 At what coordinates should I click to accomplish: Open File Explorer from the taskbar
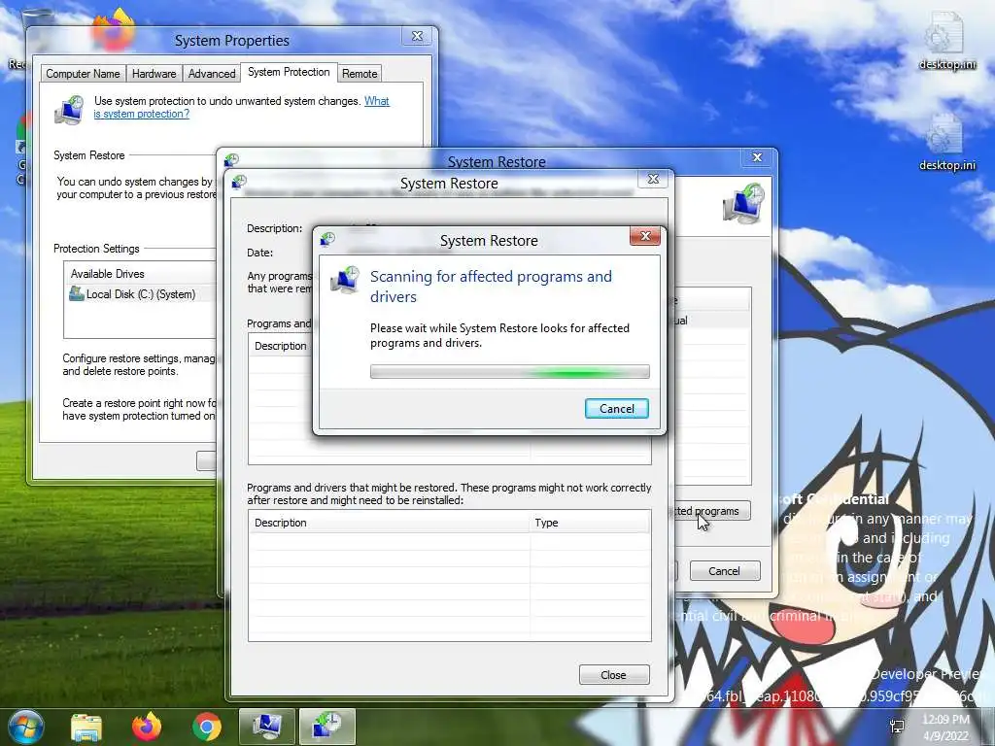(x=86, y=727)
